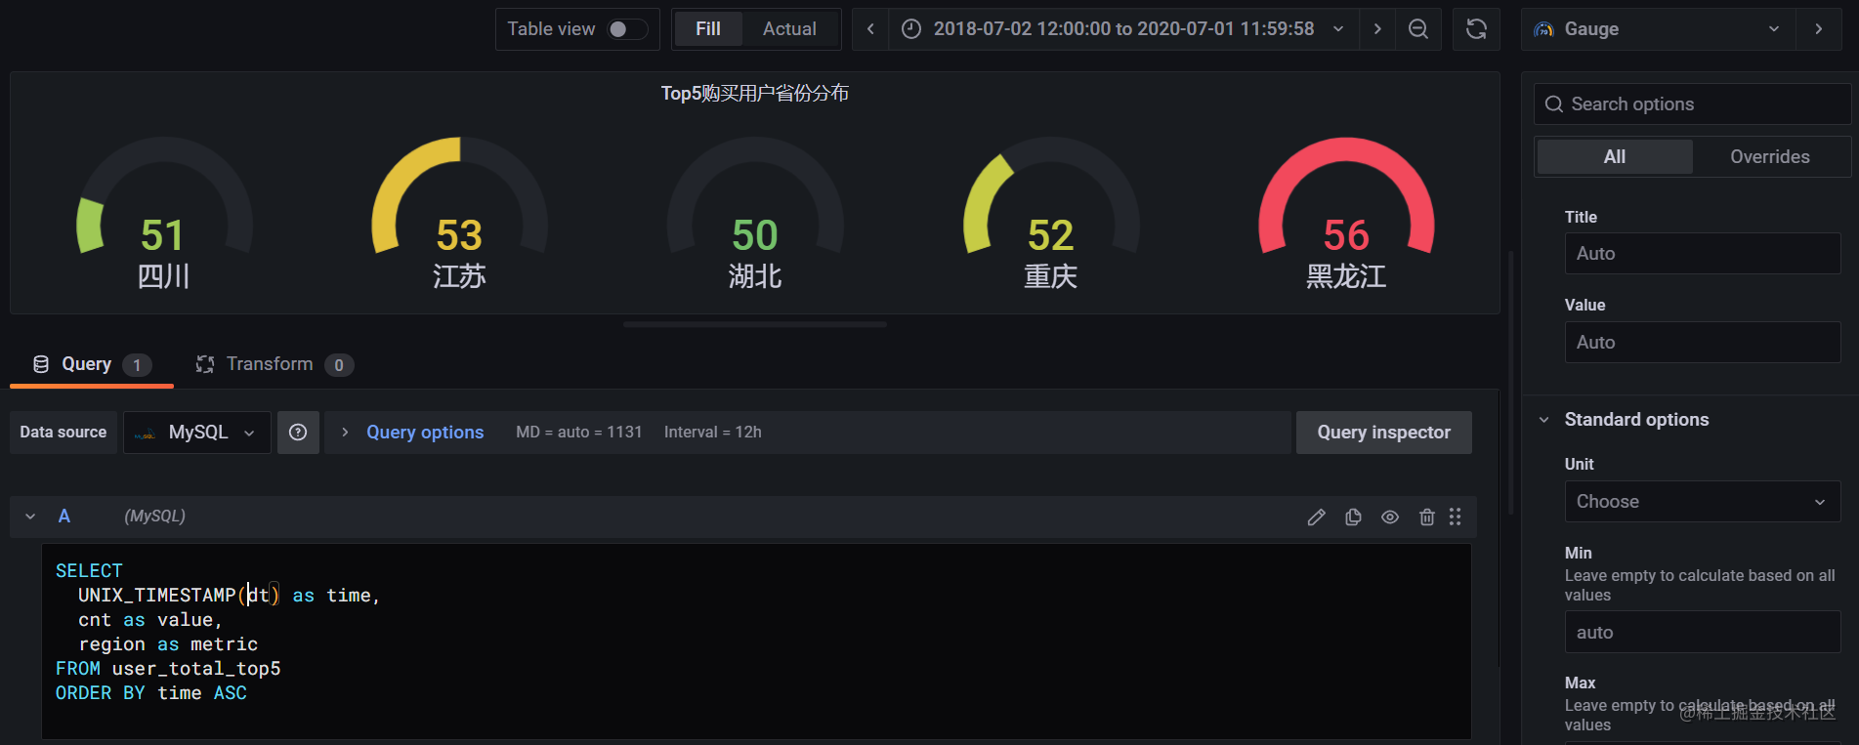This screenshot has width=1859, height=745.
Task: Zoom out the time range
Action: pos(1418,29)
